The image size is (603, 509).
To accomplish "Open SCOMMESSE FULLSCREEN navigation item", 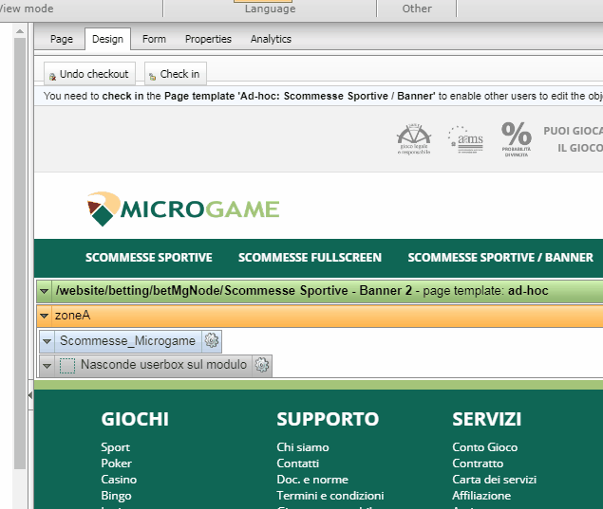I will click(x=310, y=258).
